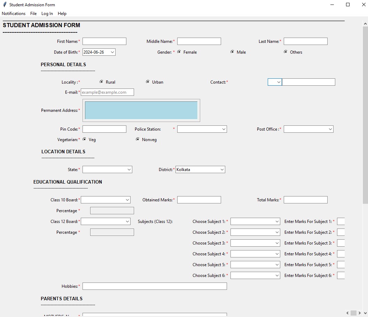This screenshot has height=317, width=368.
Task: Click the First Name input field
Action: (x=104, y=41)
